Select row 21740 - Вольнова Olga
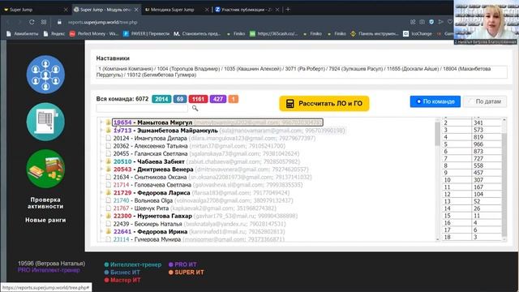The height and width of the screenshot is (292, 519). (204, 200)
